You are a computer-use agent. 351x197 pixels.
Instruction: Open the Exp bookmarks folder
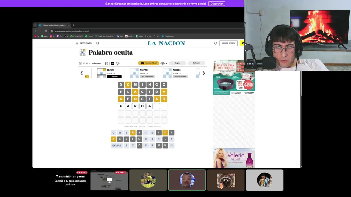pos(148,36)
